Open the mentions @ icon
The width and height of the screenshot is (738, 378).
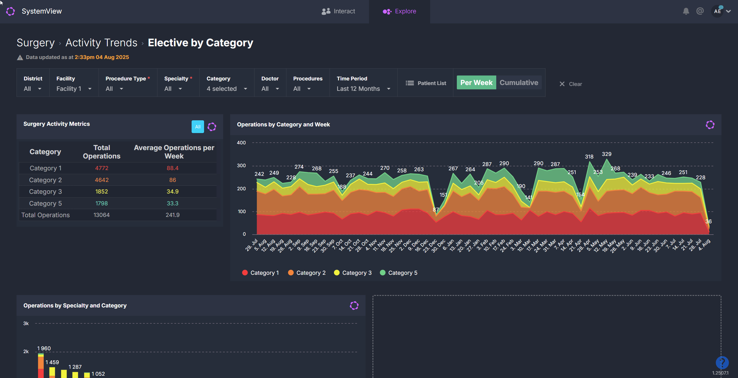[700, 11]
